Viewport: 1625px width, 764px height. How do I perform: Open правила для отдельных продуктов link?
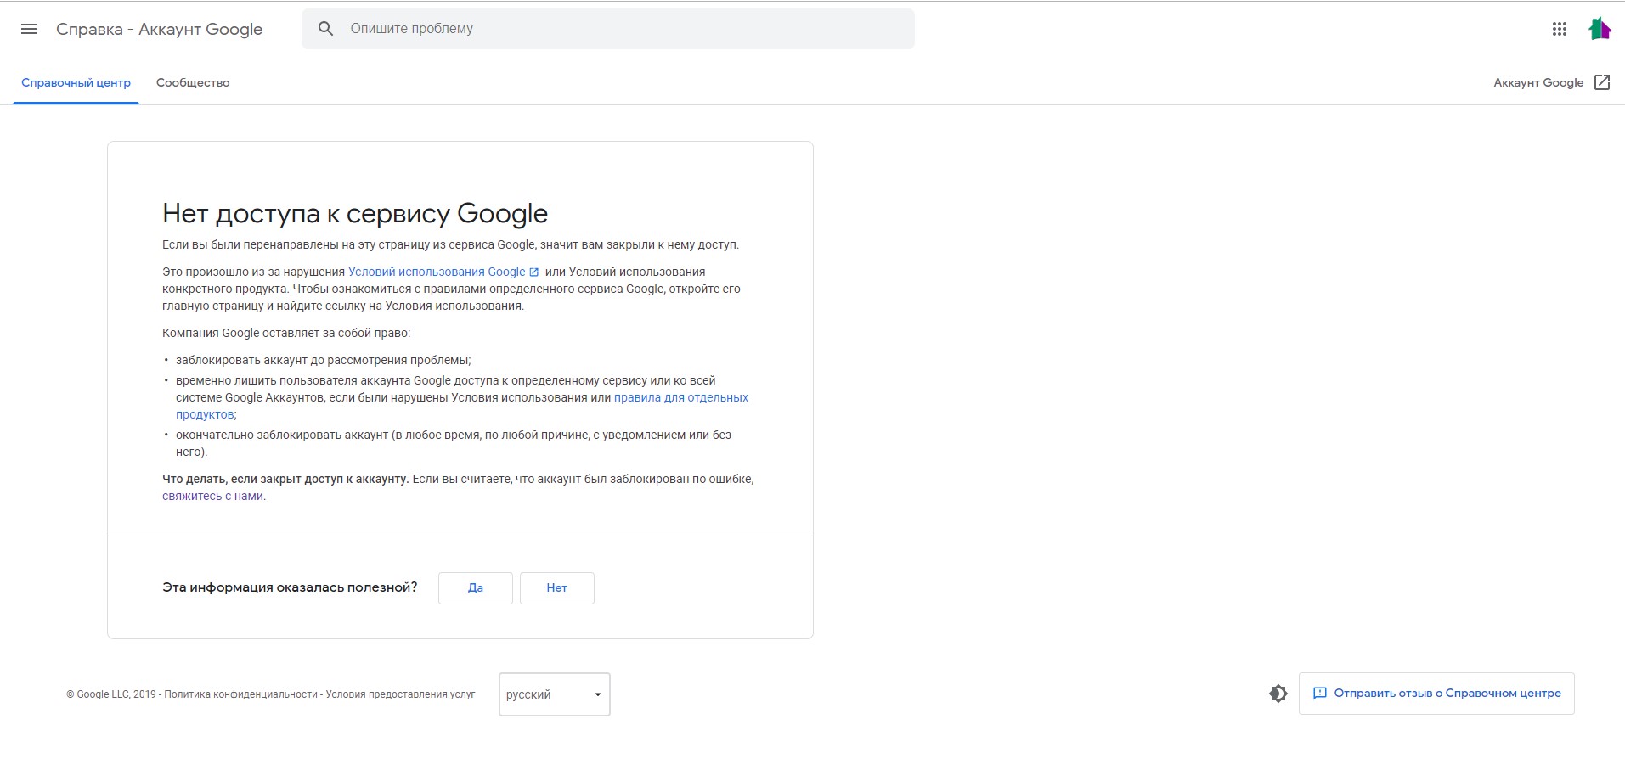[x=680, y=397]
